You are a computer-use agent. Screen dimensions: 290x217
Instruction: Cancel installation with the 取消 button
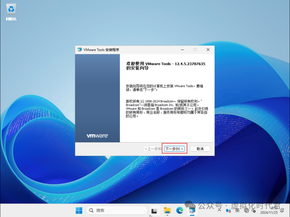point(200,149)
